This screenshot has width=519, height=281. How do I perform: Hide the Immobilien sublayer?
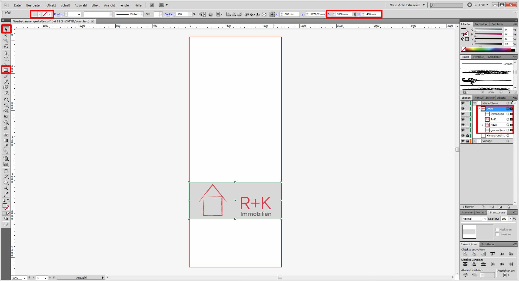(x=463, y=114)
